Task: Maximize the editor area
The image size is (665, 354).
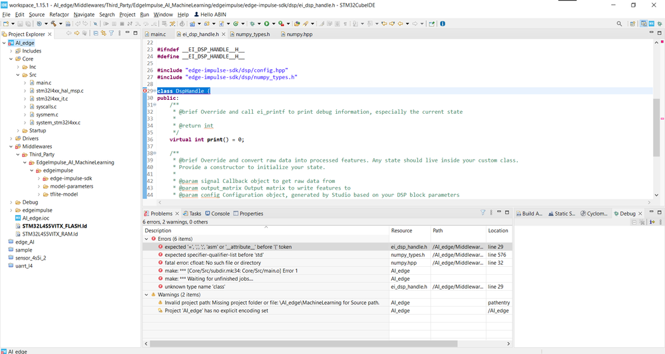Action: click(660, 33)
